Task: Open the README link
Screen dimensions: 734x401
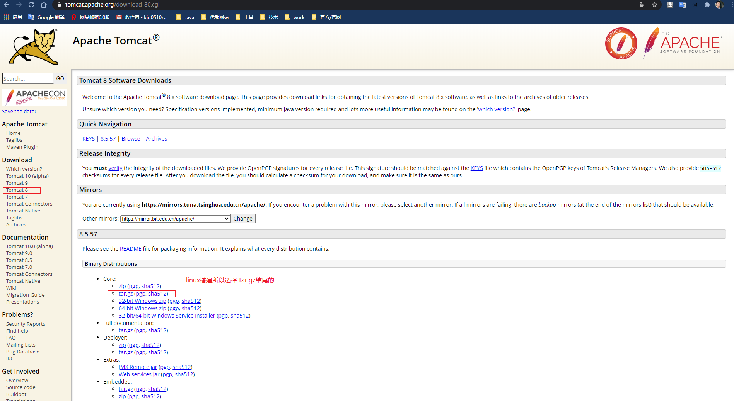Action: coord(131,249)
